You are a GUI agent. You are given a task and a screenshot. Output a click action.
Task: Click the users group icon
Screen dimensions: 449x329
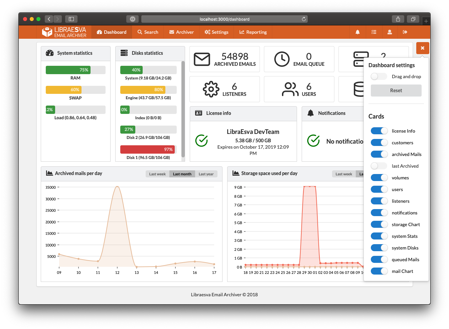(x=290, y=89)
